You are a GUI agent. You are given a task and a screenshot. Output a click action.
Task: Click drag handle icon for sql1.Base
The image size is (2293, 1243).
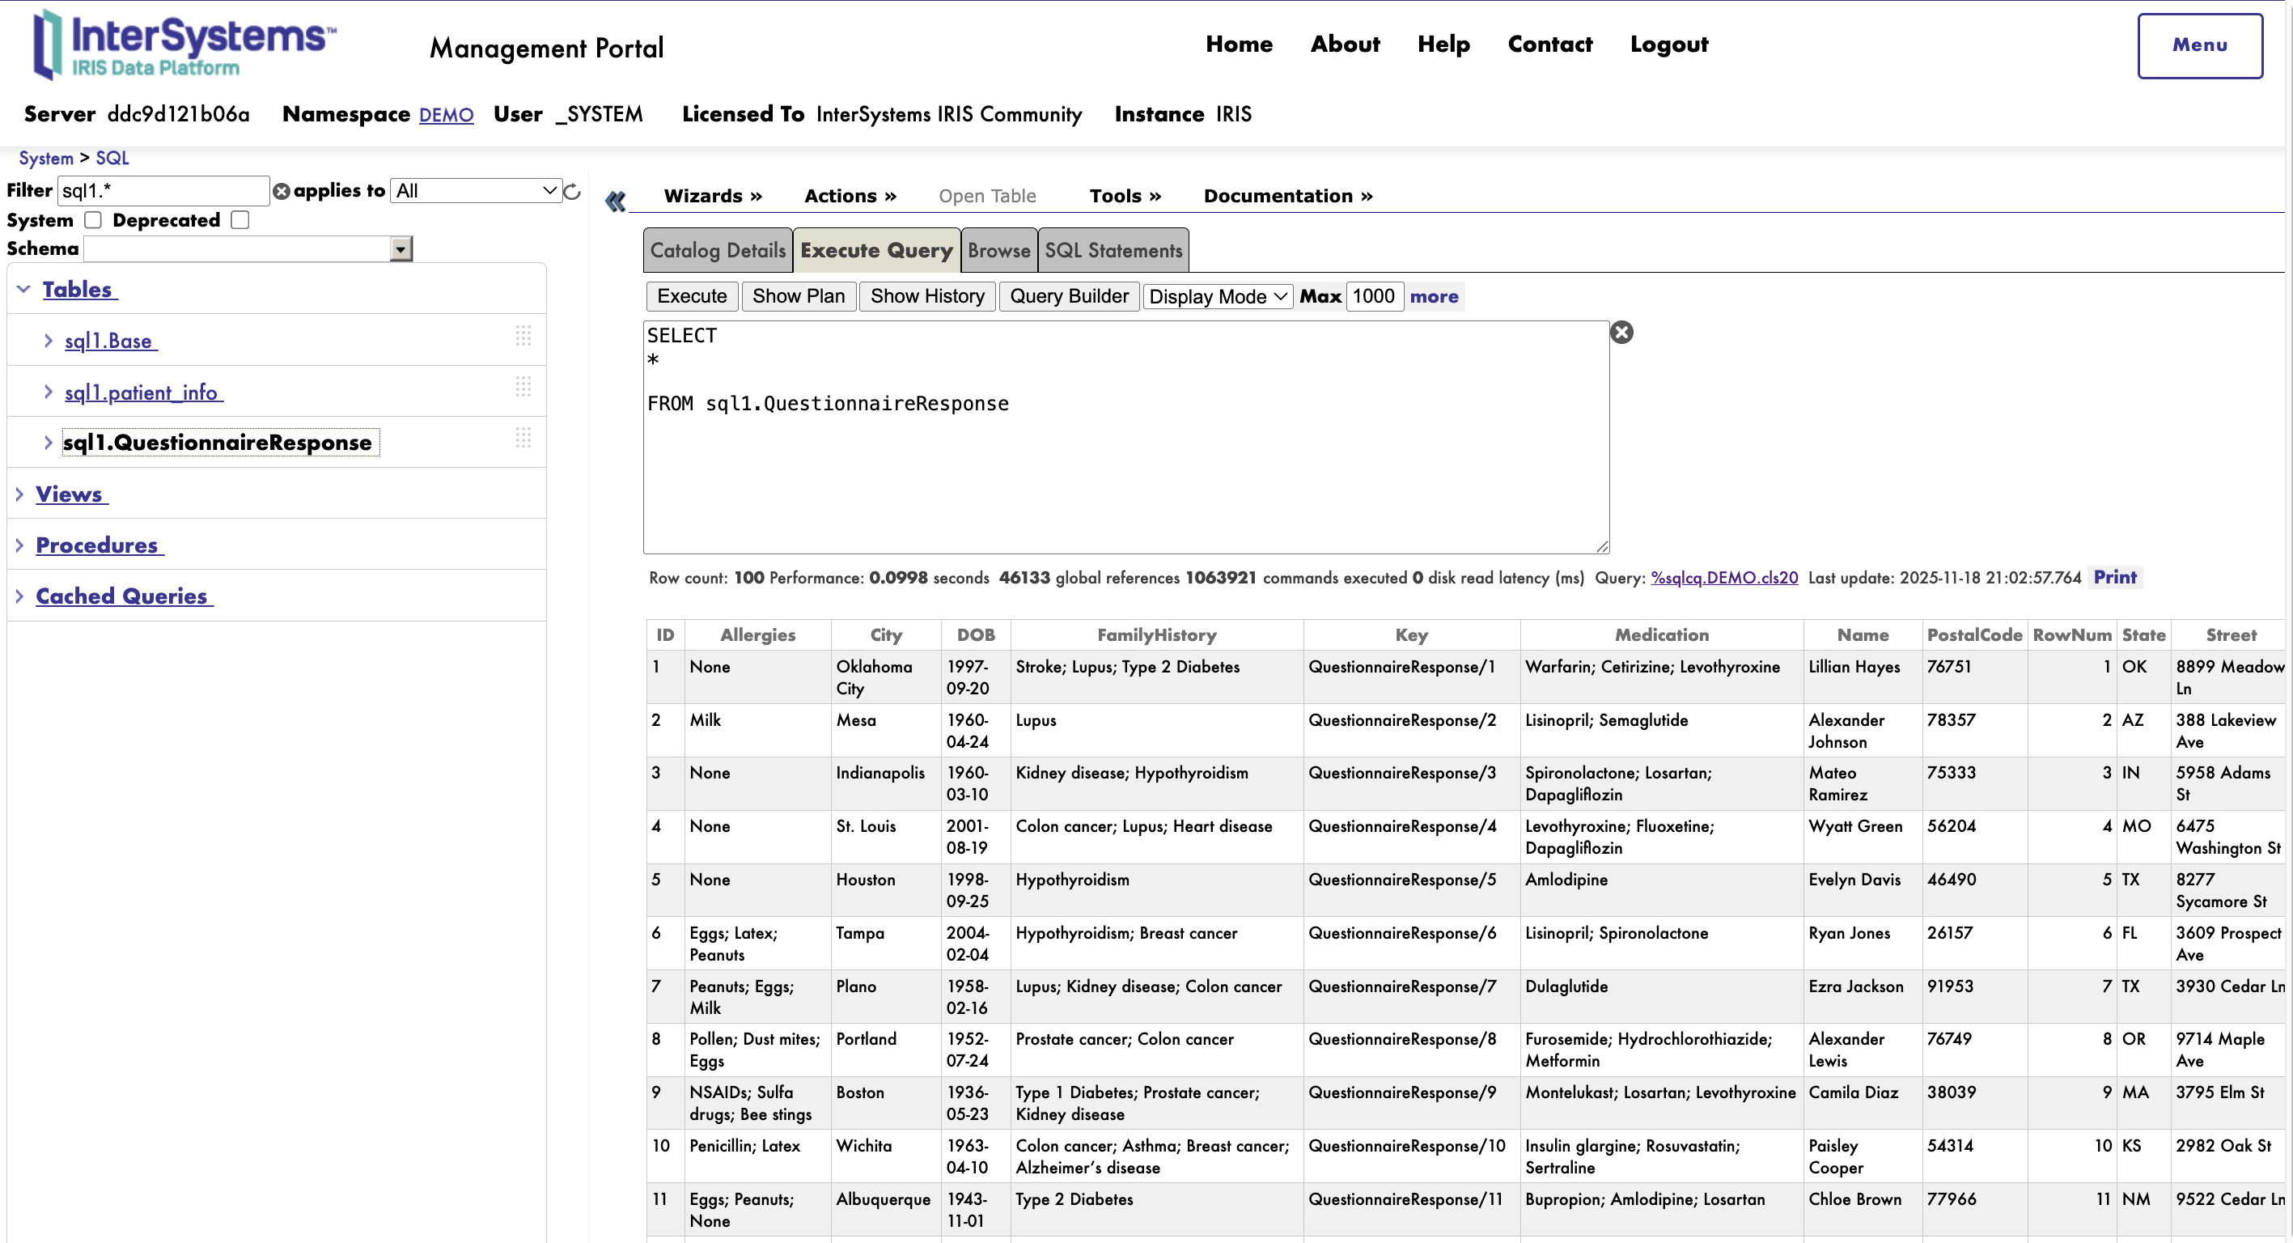tap(523, 336)
